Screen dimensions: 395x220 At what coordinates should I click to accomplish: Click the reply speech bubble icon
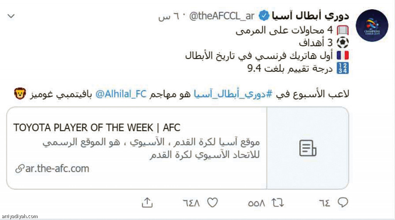[343, 202]
